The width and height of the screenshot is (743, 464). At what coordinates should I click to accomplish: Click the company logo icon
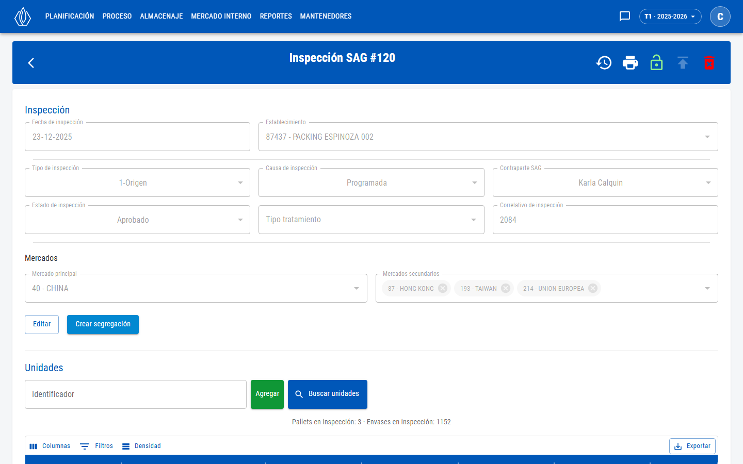tap(23, 16)
